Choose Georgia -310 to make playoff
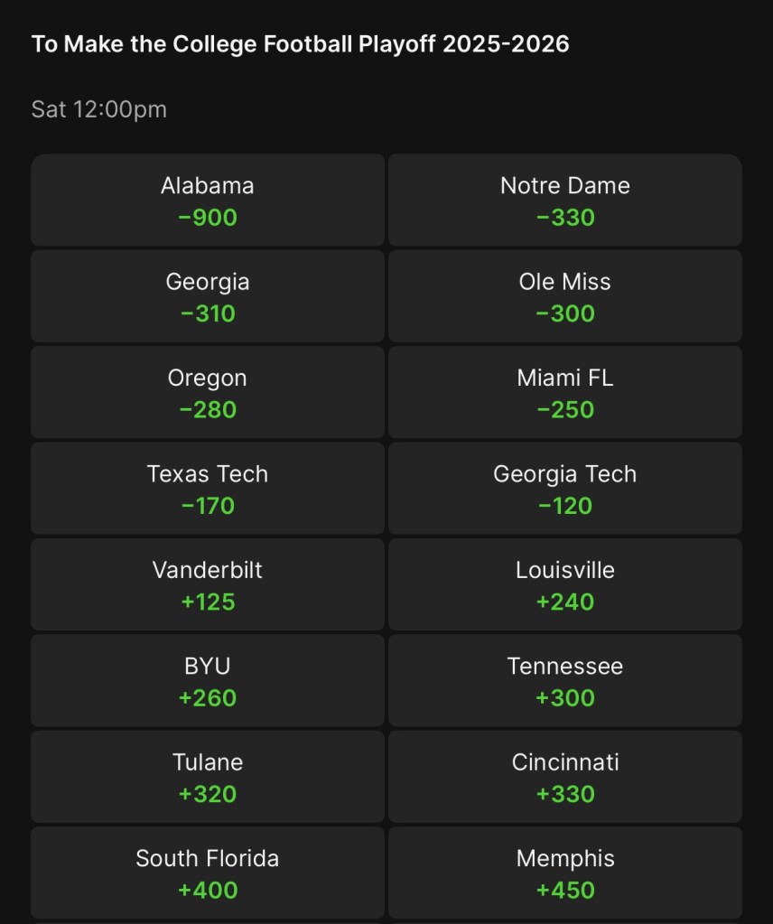Screen dimensions: 773x924 (208, 296)
